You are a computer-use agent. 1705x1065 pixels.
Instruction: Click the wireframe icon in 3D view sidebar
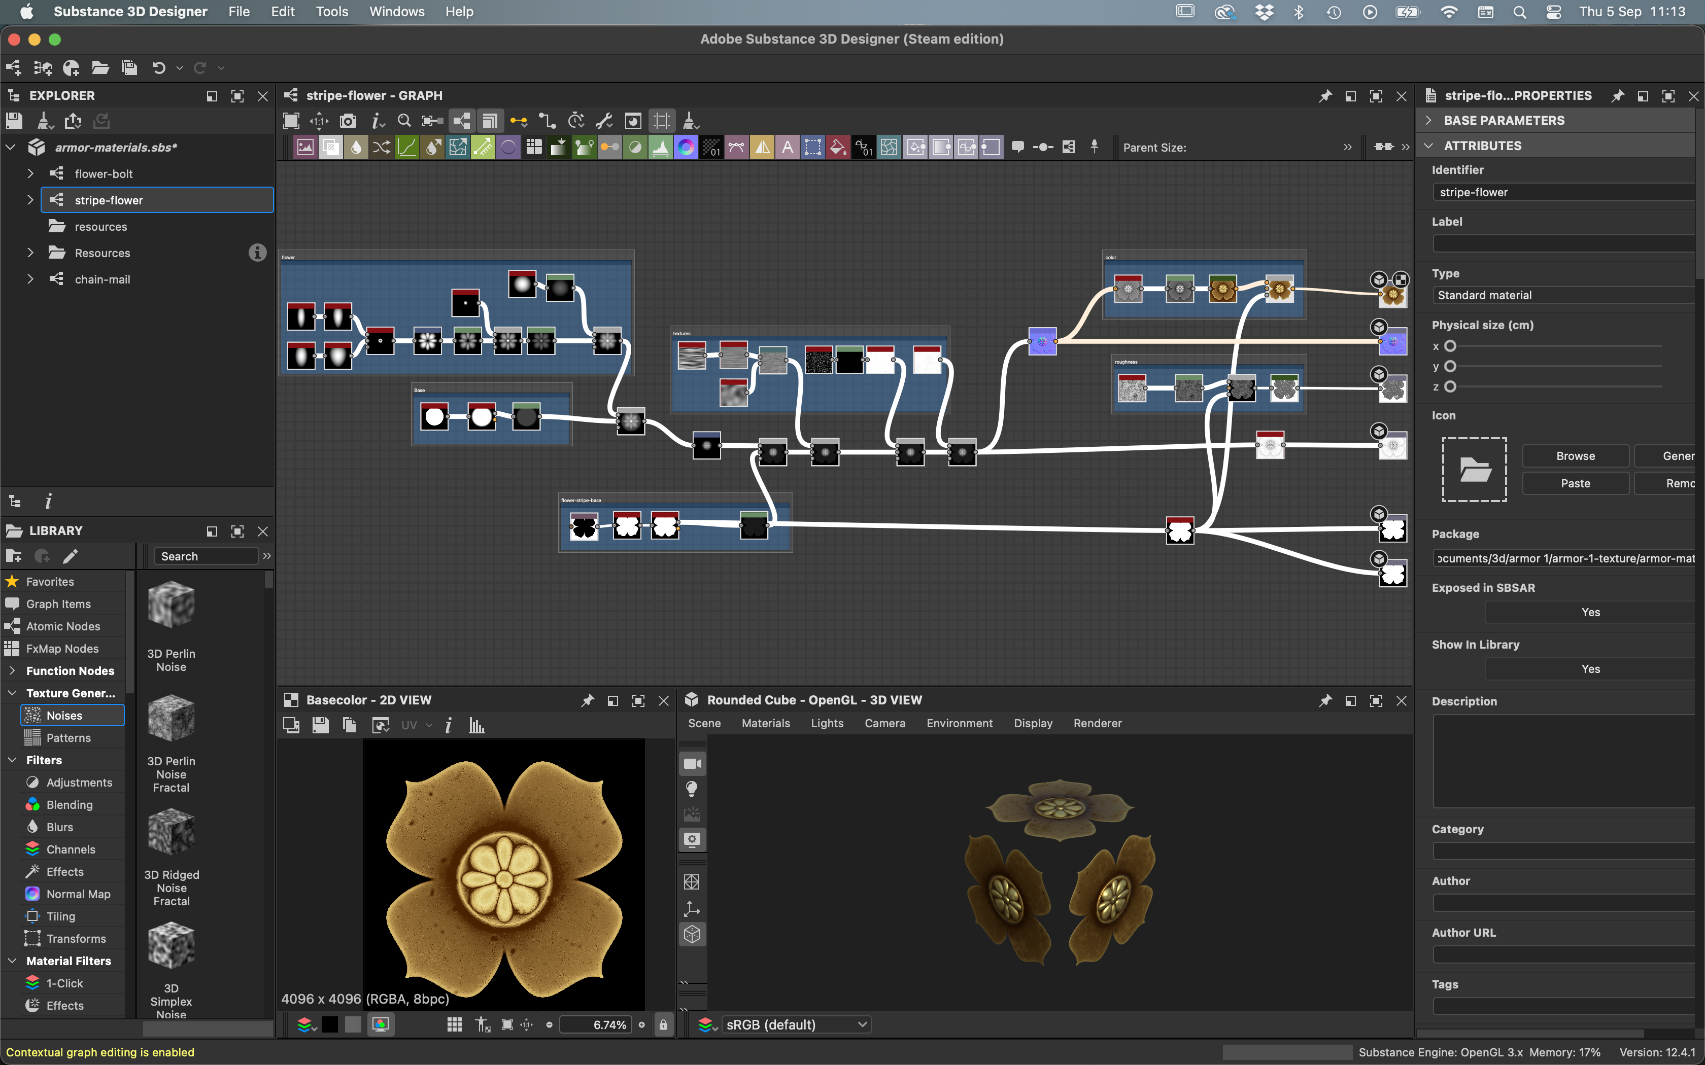point(692,882)
